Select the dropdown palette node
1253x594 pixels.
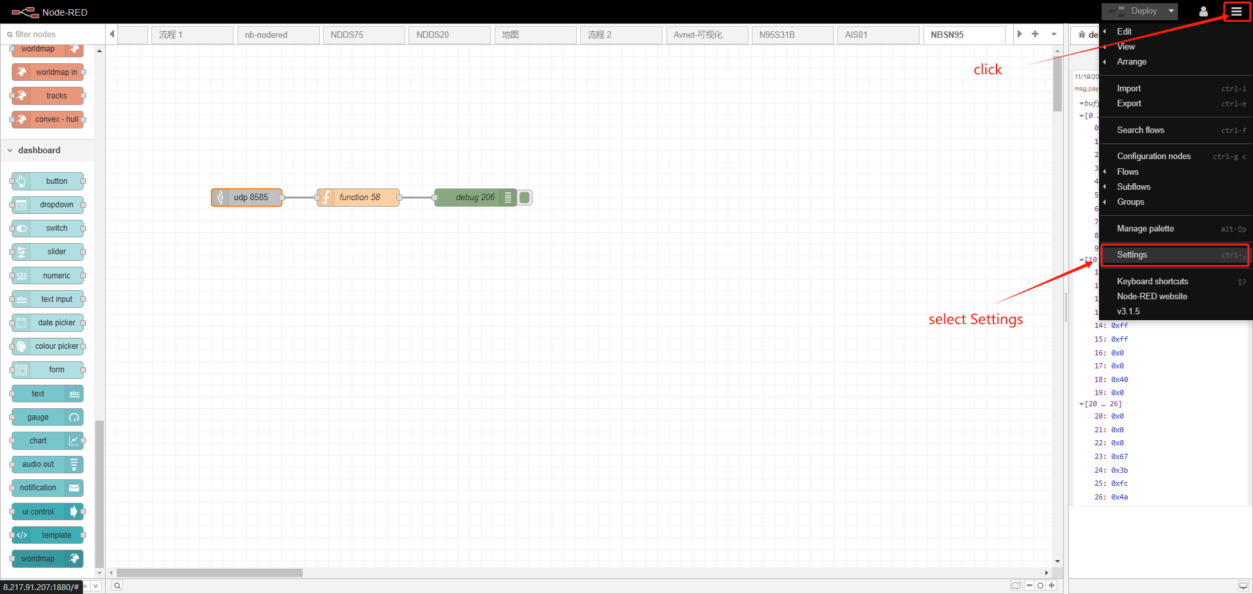[48, 205]
